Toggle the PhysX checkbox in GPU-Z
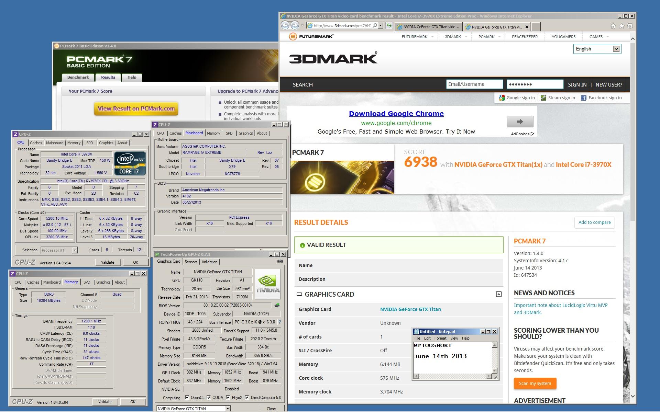 [228, 398]
